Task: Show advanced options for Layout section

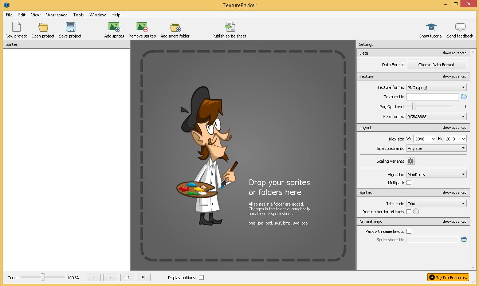Action: point(454,128)
